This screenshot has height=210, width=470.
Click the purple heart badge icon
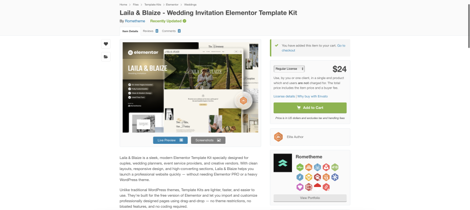pos(300,187)
